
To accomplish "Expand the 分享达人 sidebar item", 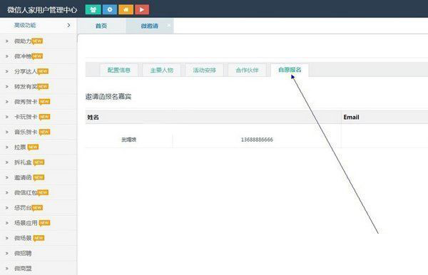I will tap(39, 71).
